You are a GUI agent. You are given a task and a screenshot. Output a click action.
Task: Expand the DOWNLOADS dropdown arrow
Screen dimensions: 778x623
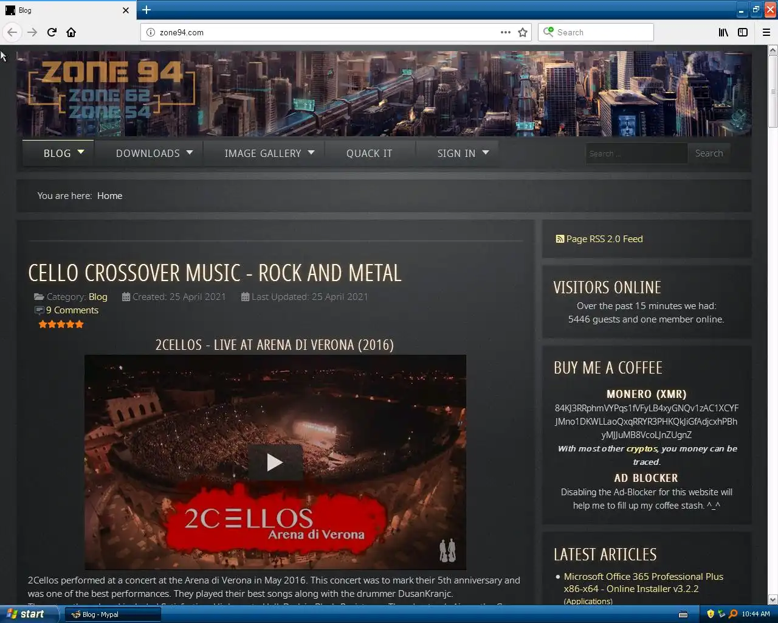coord(190,152)
